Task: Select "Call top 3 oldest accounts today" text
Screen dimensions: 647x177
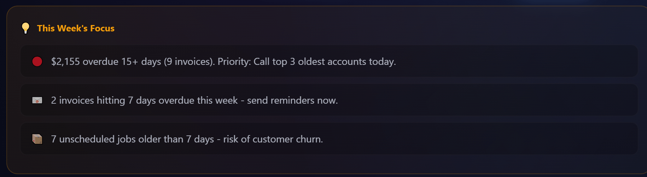Action: pos(325,62)
